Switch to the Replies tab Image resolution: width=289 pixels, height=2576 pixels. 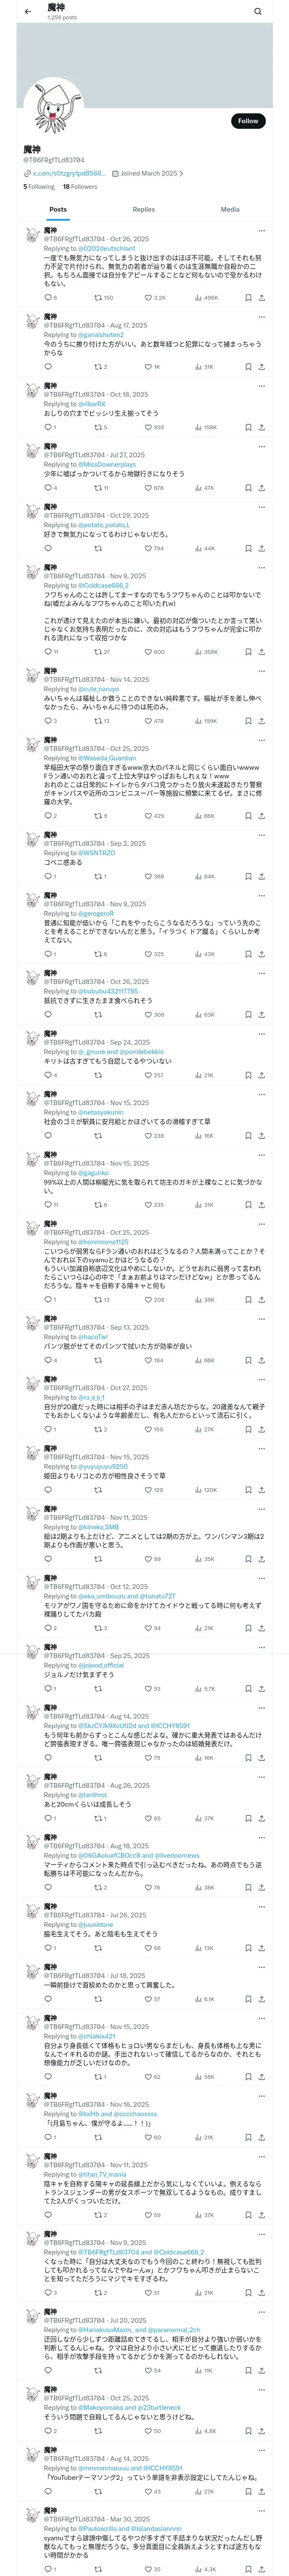coord(143,210)
